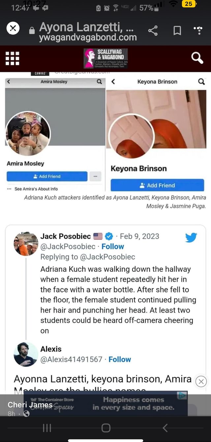Dismiss the overlay with circled X

coord(201,381)
